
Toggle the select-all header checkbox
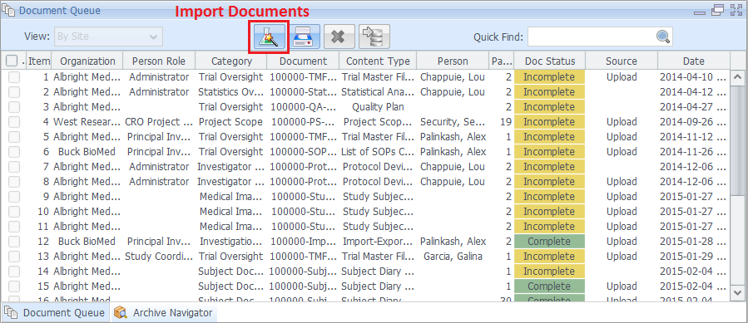[x=12, y=61]
